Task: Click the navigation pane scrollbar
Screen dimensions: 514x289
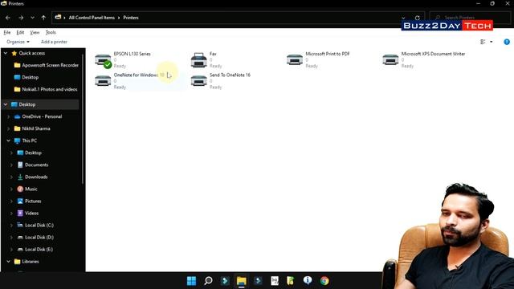Action: 83,118
